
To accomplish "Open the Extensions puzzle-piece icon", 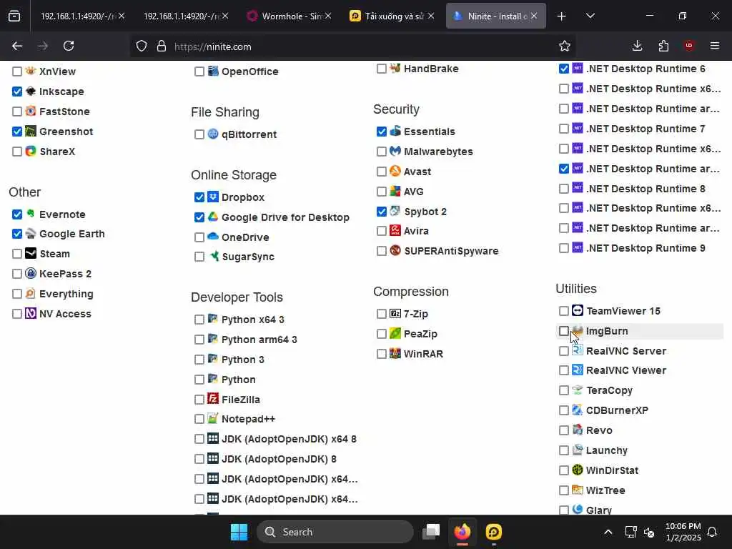I will pos(663,46).
